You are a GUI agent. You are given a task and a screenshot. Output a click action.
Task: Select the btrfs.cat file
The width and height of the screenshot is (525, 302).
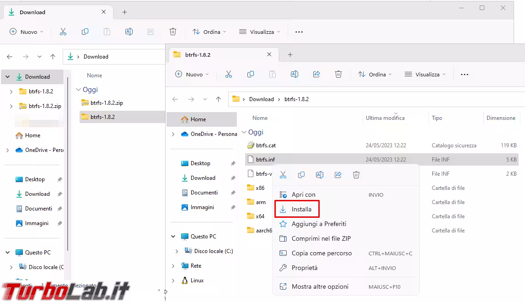[266, 146]
